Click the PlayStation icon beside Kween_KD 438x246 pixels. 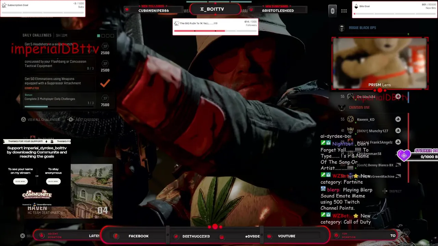point(398,119)
